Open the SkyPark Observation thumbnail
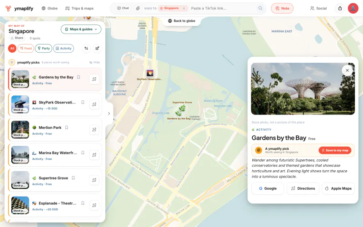The width and height of the screenshot is (363, 227). 20,104
